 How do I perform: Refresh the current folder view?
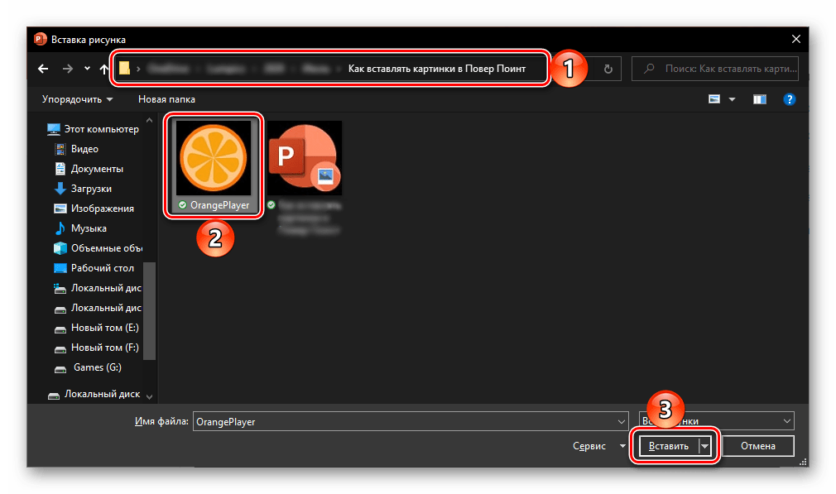(609, 70)
